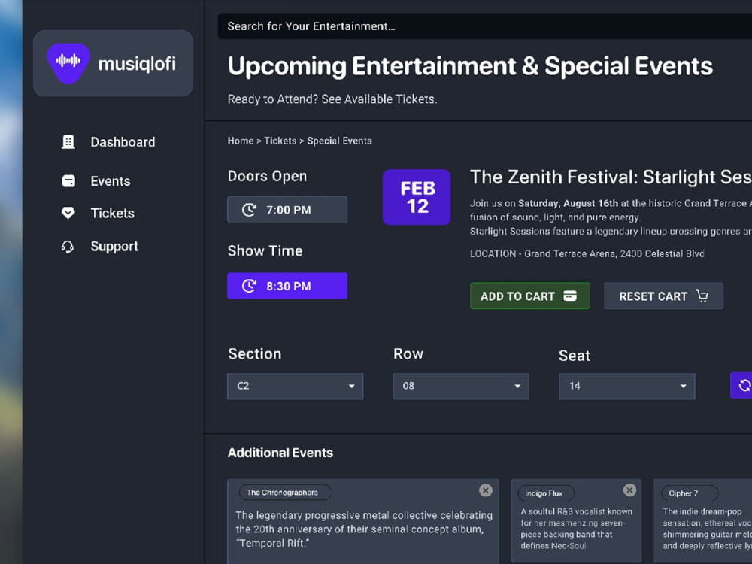Open the Row dropdown showing 08
Viewport: 752px width, 564px height.
[461, 386]
